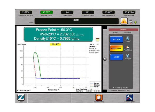Open the Access menu icon
Image resolution: width=155 pixels, height=112 pixels.
point(21,98)
